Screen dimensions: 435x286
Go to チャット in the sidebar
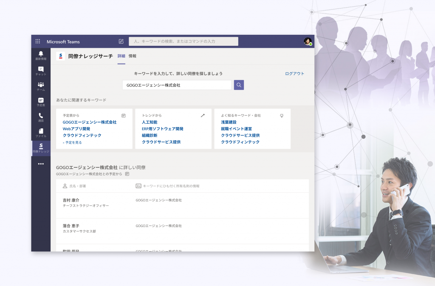coord(41,71)
